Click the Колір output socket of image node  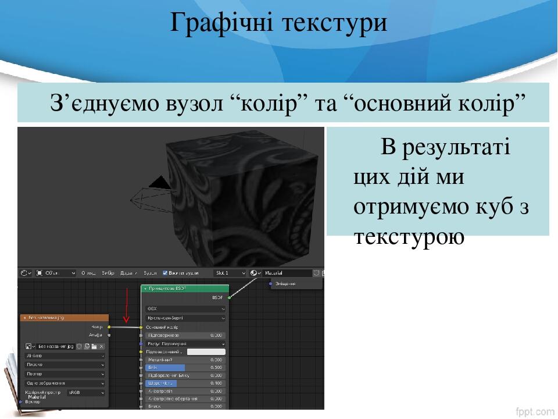(x=109, y=327)
